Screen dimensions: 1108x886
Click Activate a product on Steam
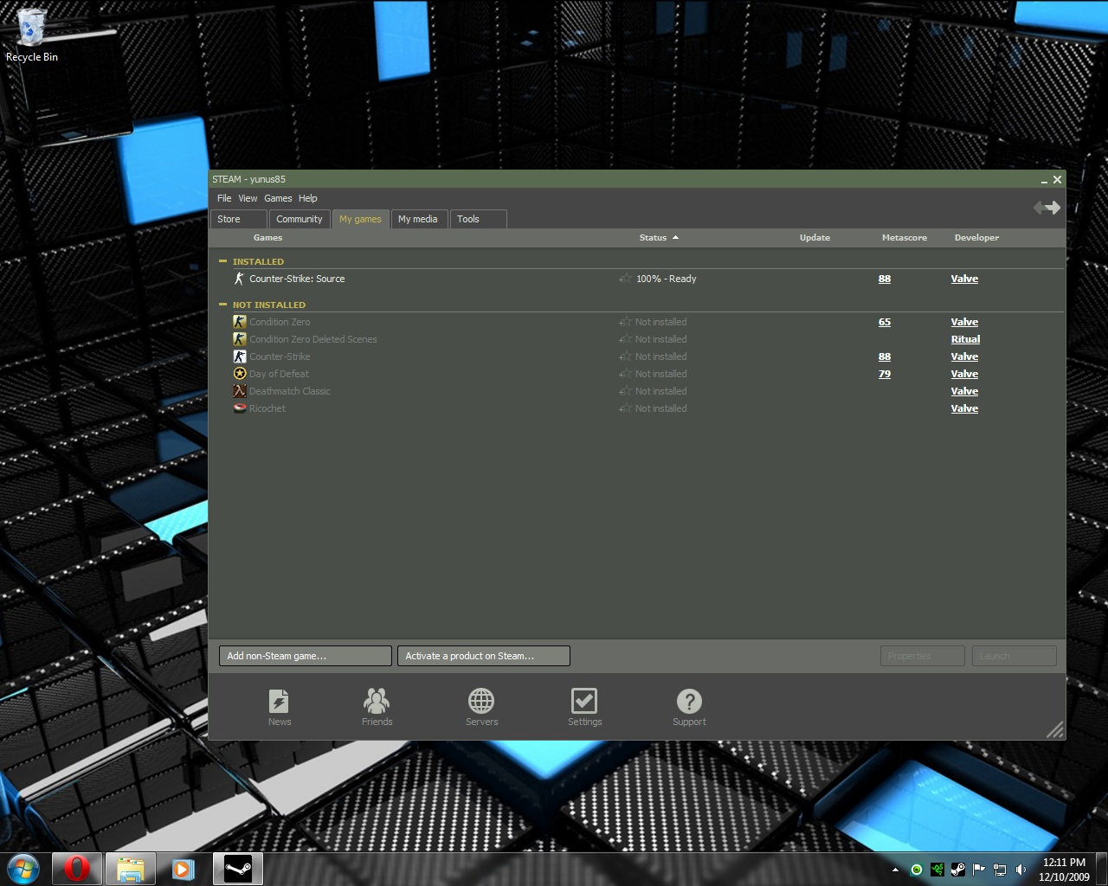484,656
